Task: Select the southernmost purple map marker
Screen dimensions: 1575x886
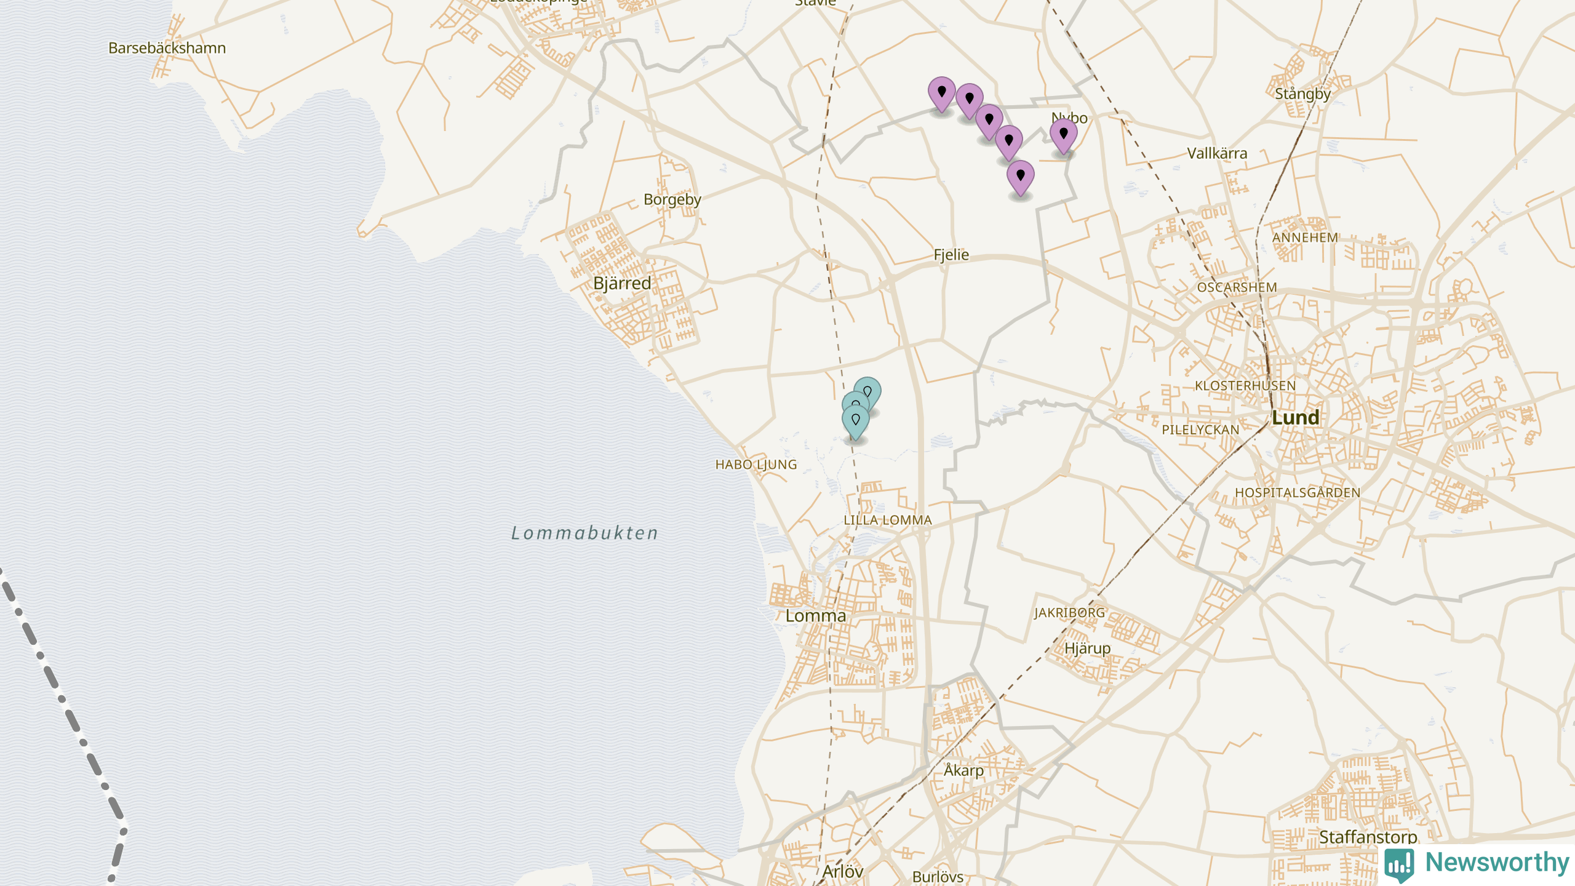Action: tap(1020, 178)
